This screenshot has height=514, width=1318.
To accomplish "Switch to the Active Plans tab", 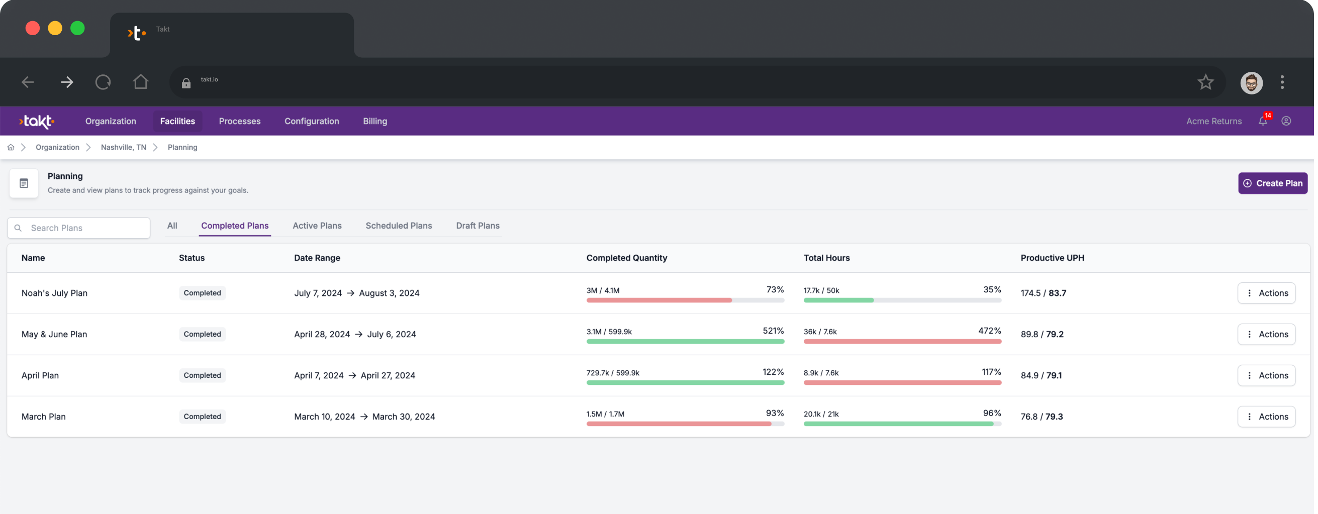I will coord(317,226).
